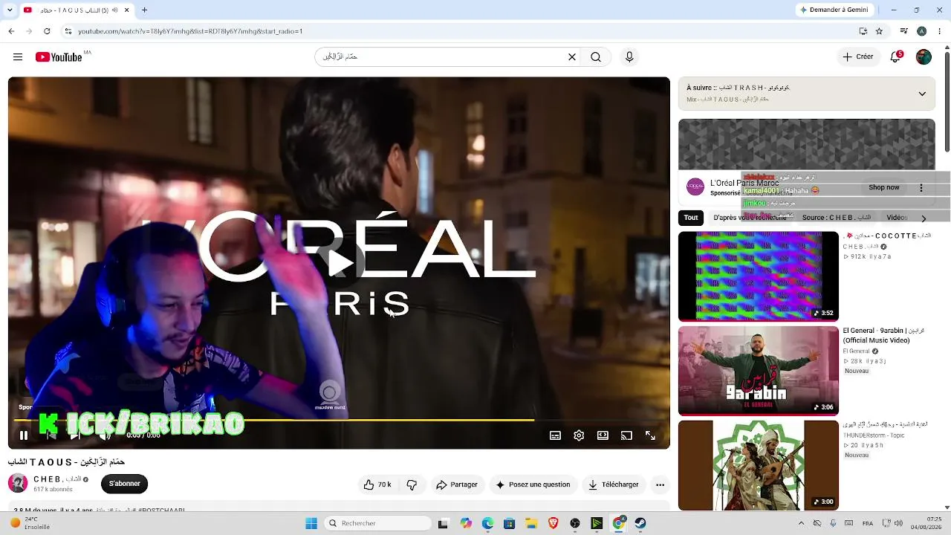Click the browser address bar URL
Viewport: 951px width, 535px height.
pos(190,31)
